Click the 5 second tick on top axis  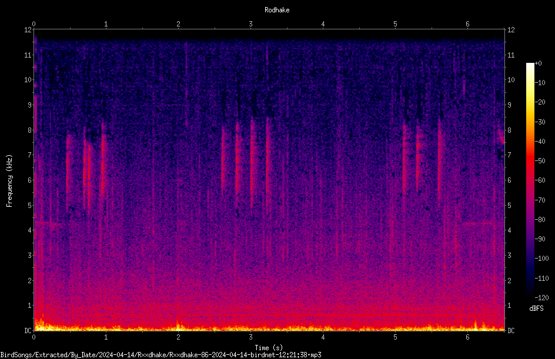(x=395, y=24)
